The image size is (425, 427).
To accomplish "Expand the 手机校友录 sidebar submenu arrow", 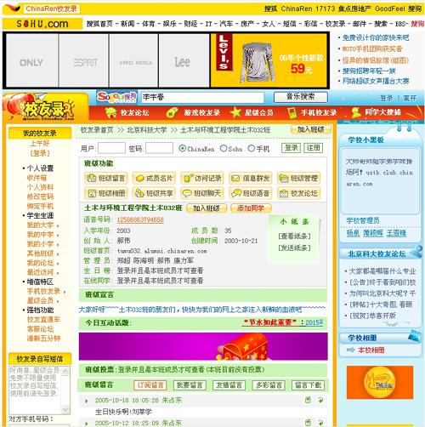I will coord(65,292).
